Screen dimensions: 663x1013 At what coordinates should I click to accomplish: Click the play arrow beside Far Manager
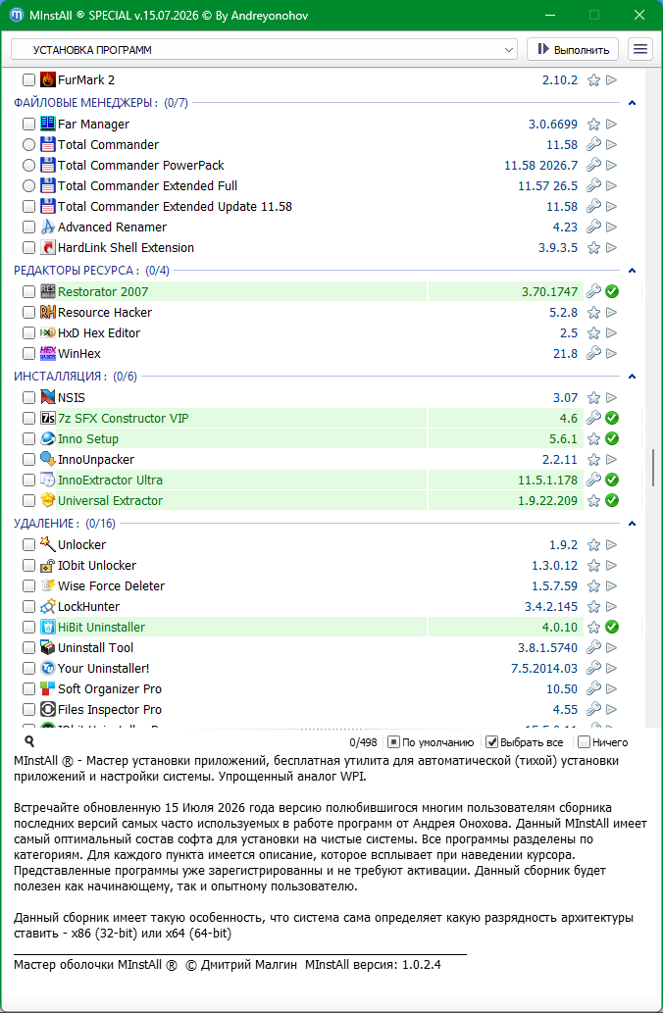pyautogui.click(x=611, y=124)
